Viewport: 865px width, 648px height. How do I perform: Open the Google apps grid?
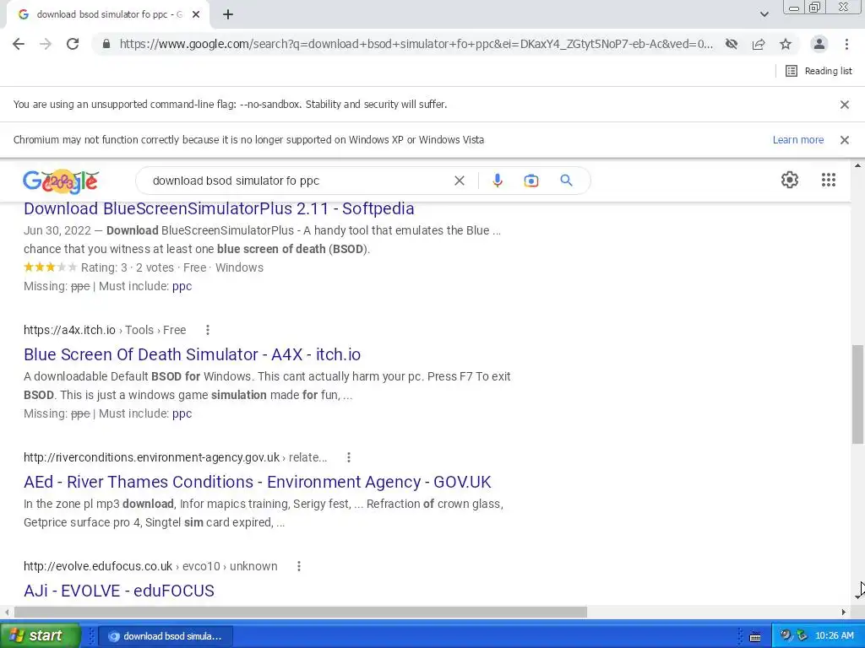(829, 180)
